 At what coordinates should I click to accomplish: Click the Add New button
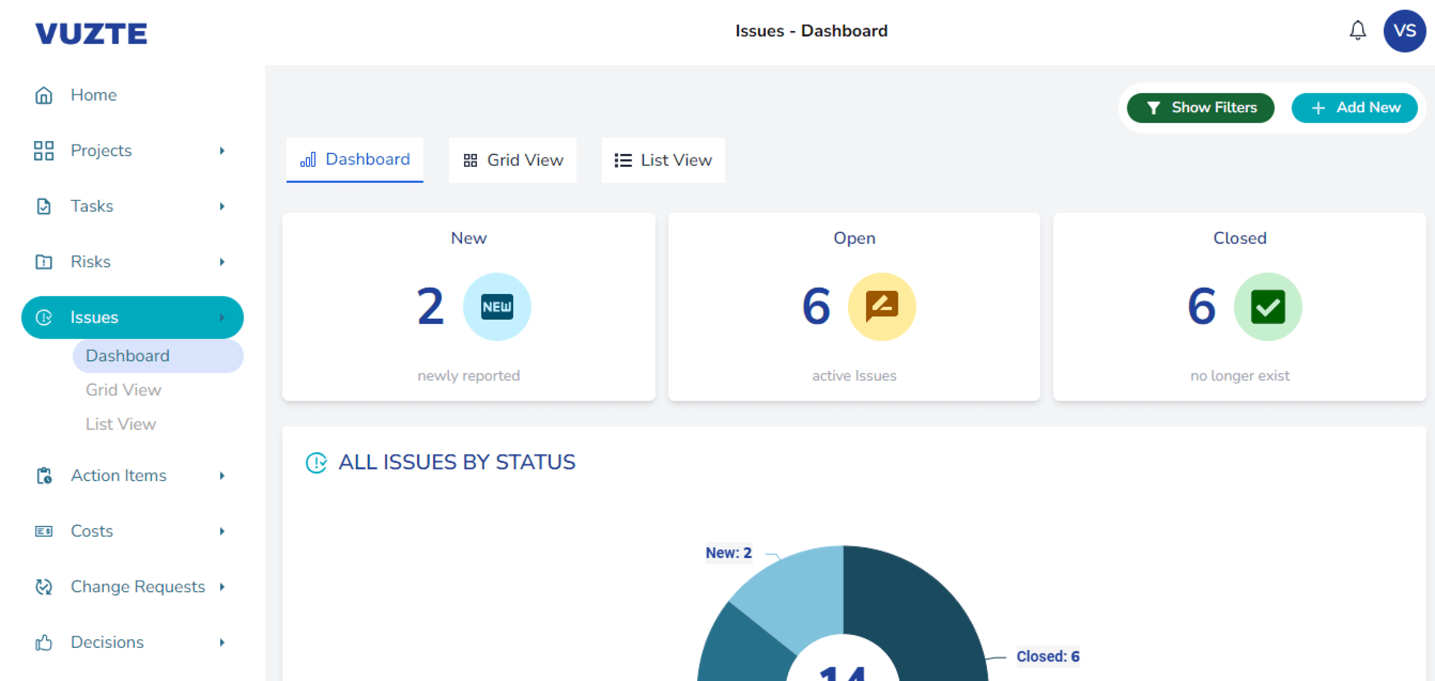(x=1354, y=108)
